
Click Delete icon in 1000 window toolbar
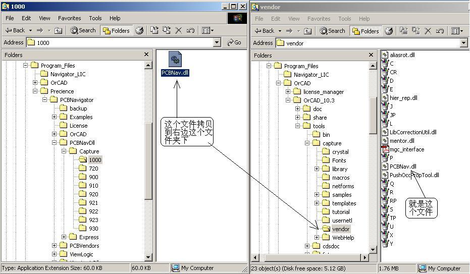pos(178,30)
